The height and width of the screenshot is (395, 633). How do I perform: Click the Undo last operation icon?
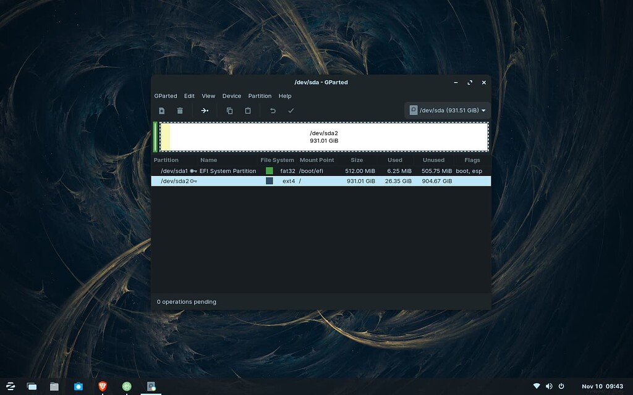[x=273, y=110]
